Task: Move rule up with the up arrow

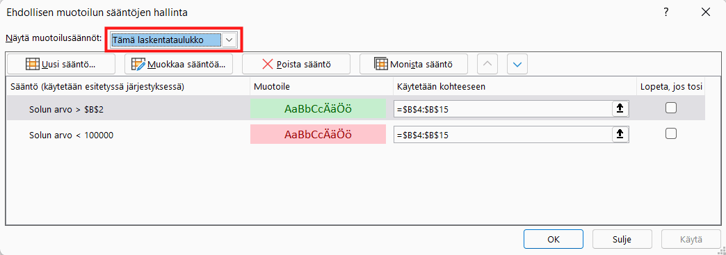Action: pos(487,64)
